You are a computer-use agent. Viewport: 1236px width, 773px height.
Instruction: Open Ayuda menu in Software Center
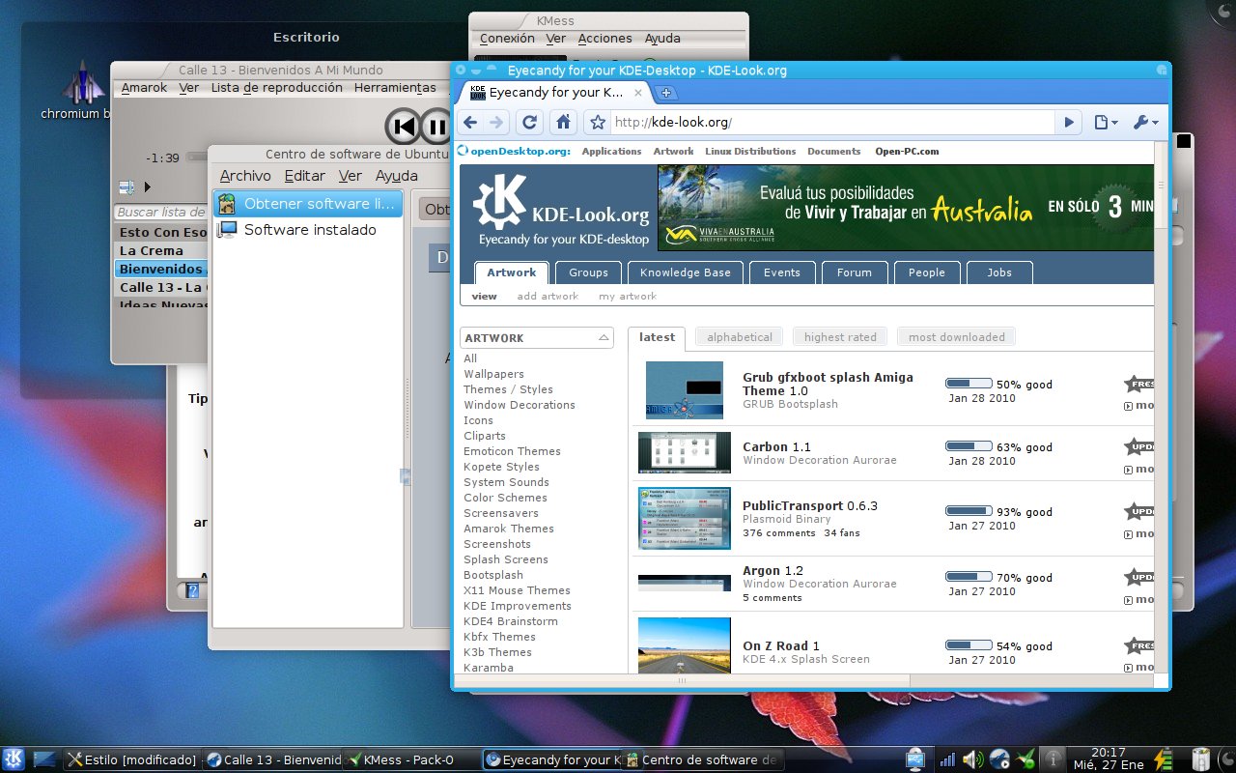396,176
